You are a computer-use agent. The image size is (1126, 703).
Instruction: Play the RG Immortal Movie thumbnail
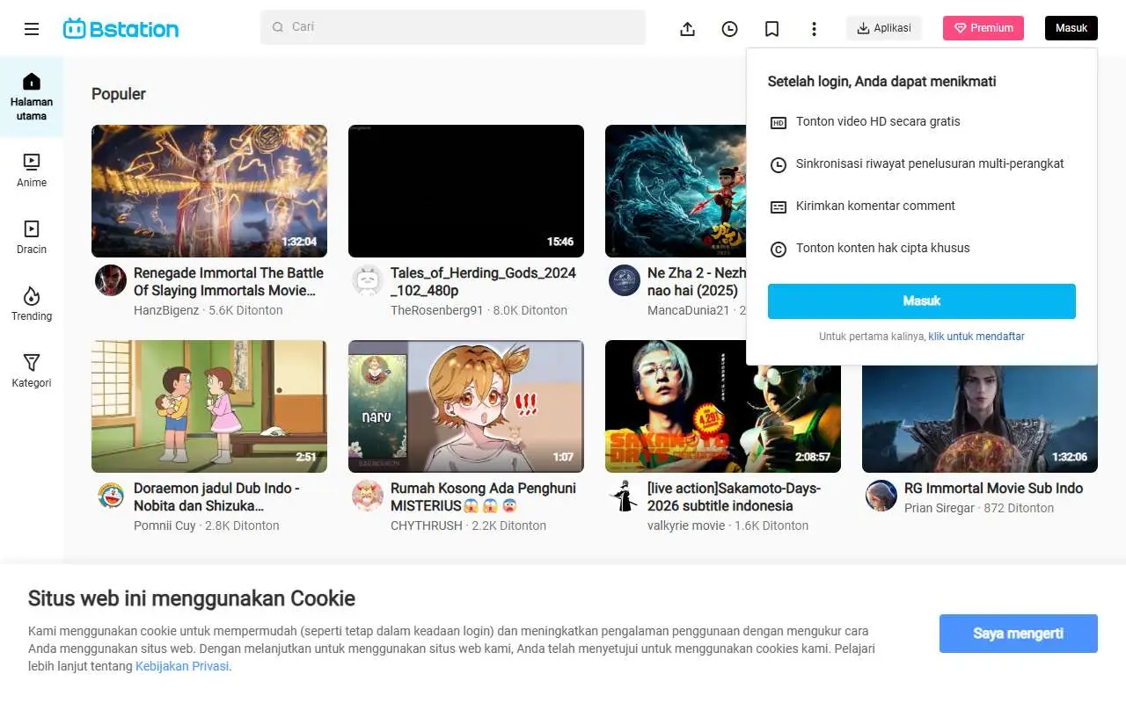[x=980, y=419]
